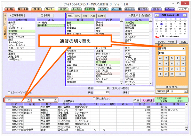This screenshot has width=192, height=136.
Task: Select コンビニ in shop category list
Action: click(22, 25)
